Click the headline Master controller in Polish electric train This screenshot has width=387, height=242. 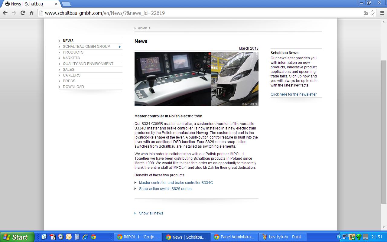point(168,116)
